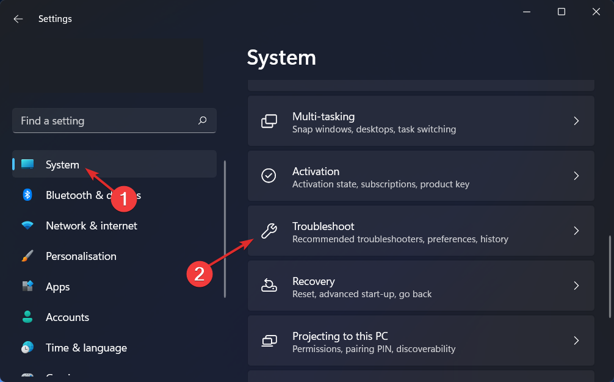Click the Troubleshoot wrench icon
Image resolution: width=614 pixels, height=382 pixels.
[269, 231]
